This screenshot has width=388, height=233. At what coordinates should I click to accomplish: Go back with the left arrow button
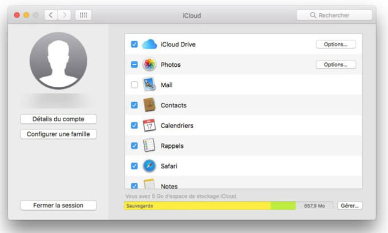51,15
